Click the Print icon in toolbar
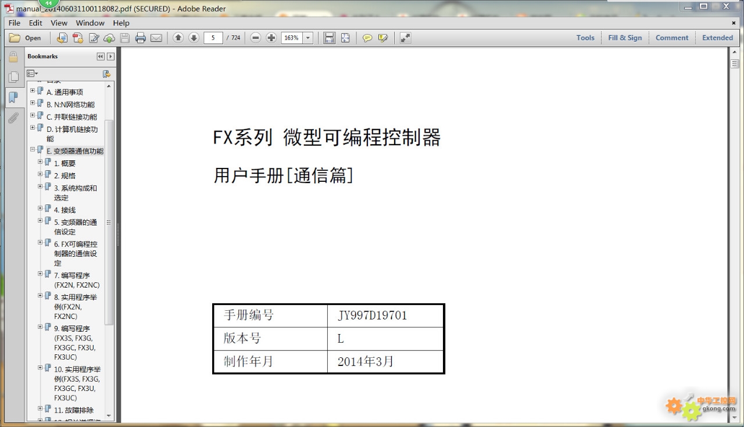744x427 pixels. (x=140, y=38)
